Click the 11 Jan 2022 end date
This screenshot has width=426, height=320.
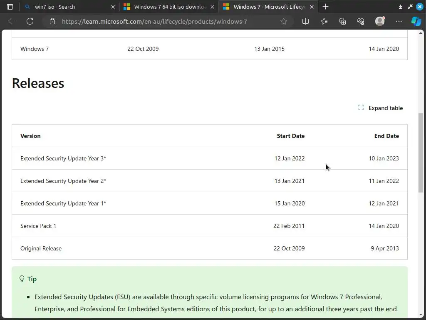(x=384, y=181)
